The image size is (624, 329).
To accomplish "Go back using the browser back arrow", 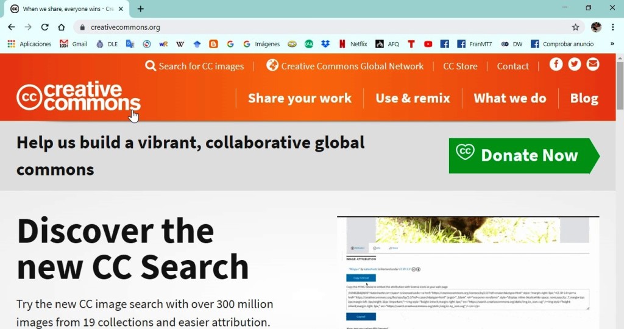I will (11, 27).
